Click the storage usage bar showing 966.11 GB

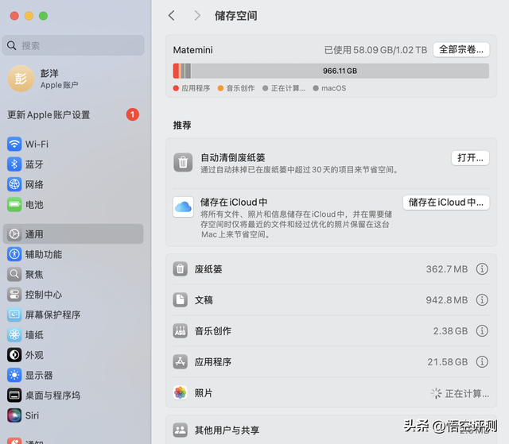[331, 71]
